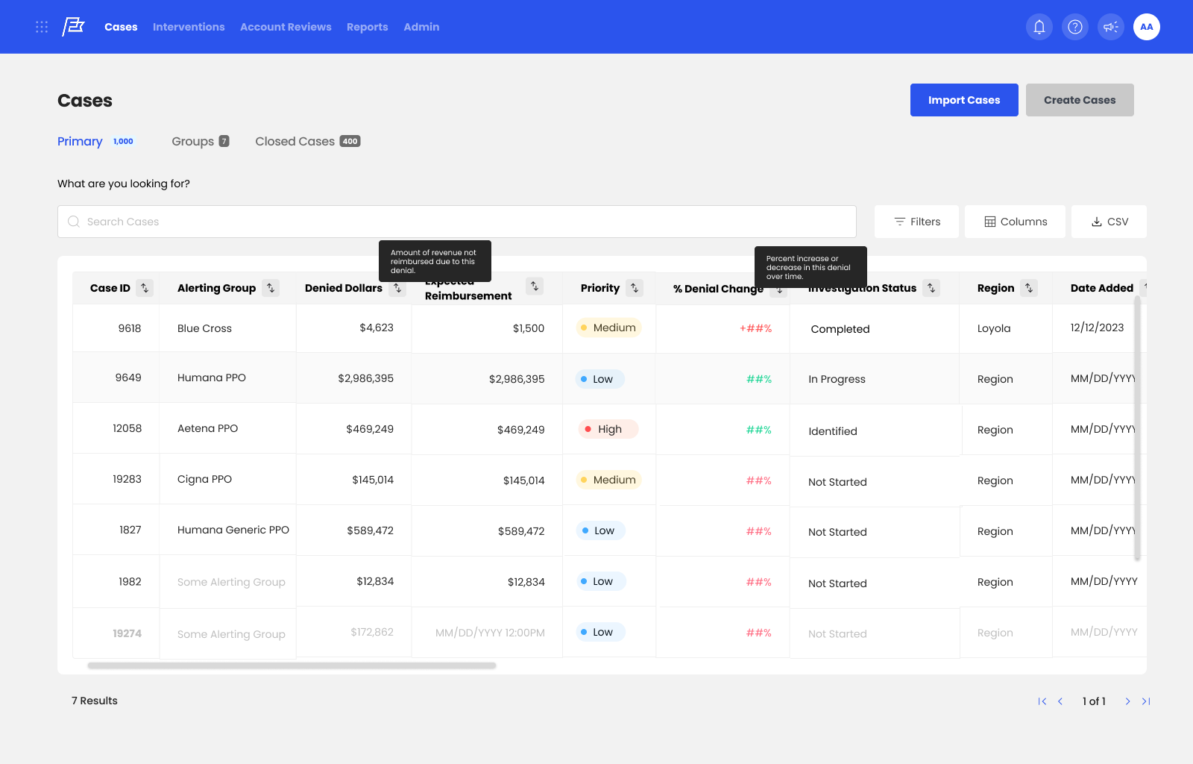Open the Interventions nav item

point(189,27)
